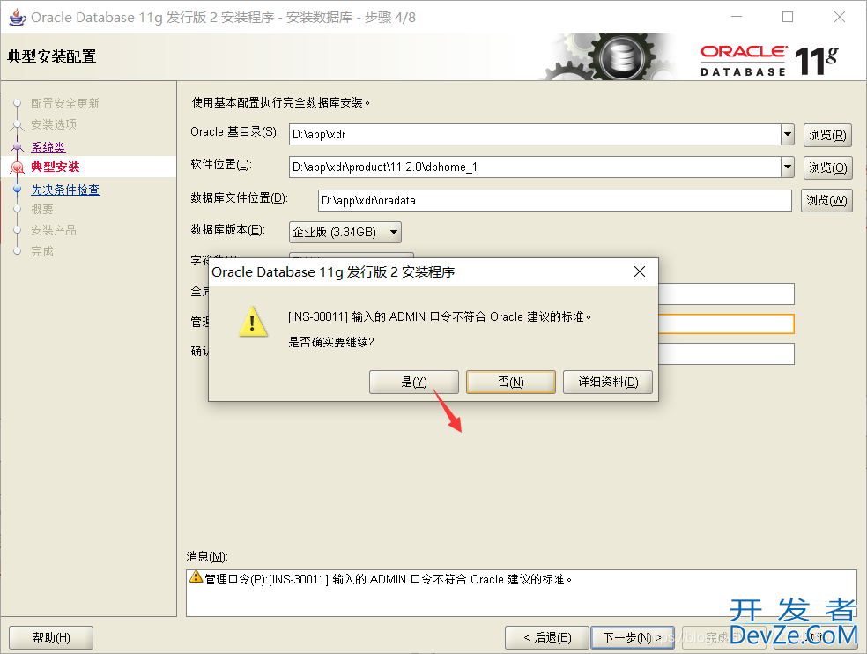Open the 详细资料 details button
Image resolution: width=867 pixels, height=654 pixels.
[608, 382]
